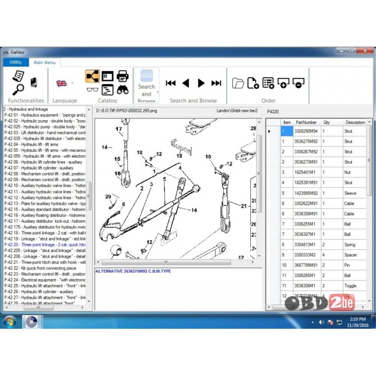
Task: Show hidden tray icons arrow
Action: [x=312, y=322]
